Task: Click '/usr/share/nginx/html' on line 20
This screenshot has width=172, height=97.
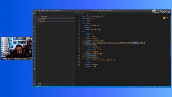Action: 106,60
